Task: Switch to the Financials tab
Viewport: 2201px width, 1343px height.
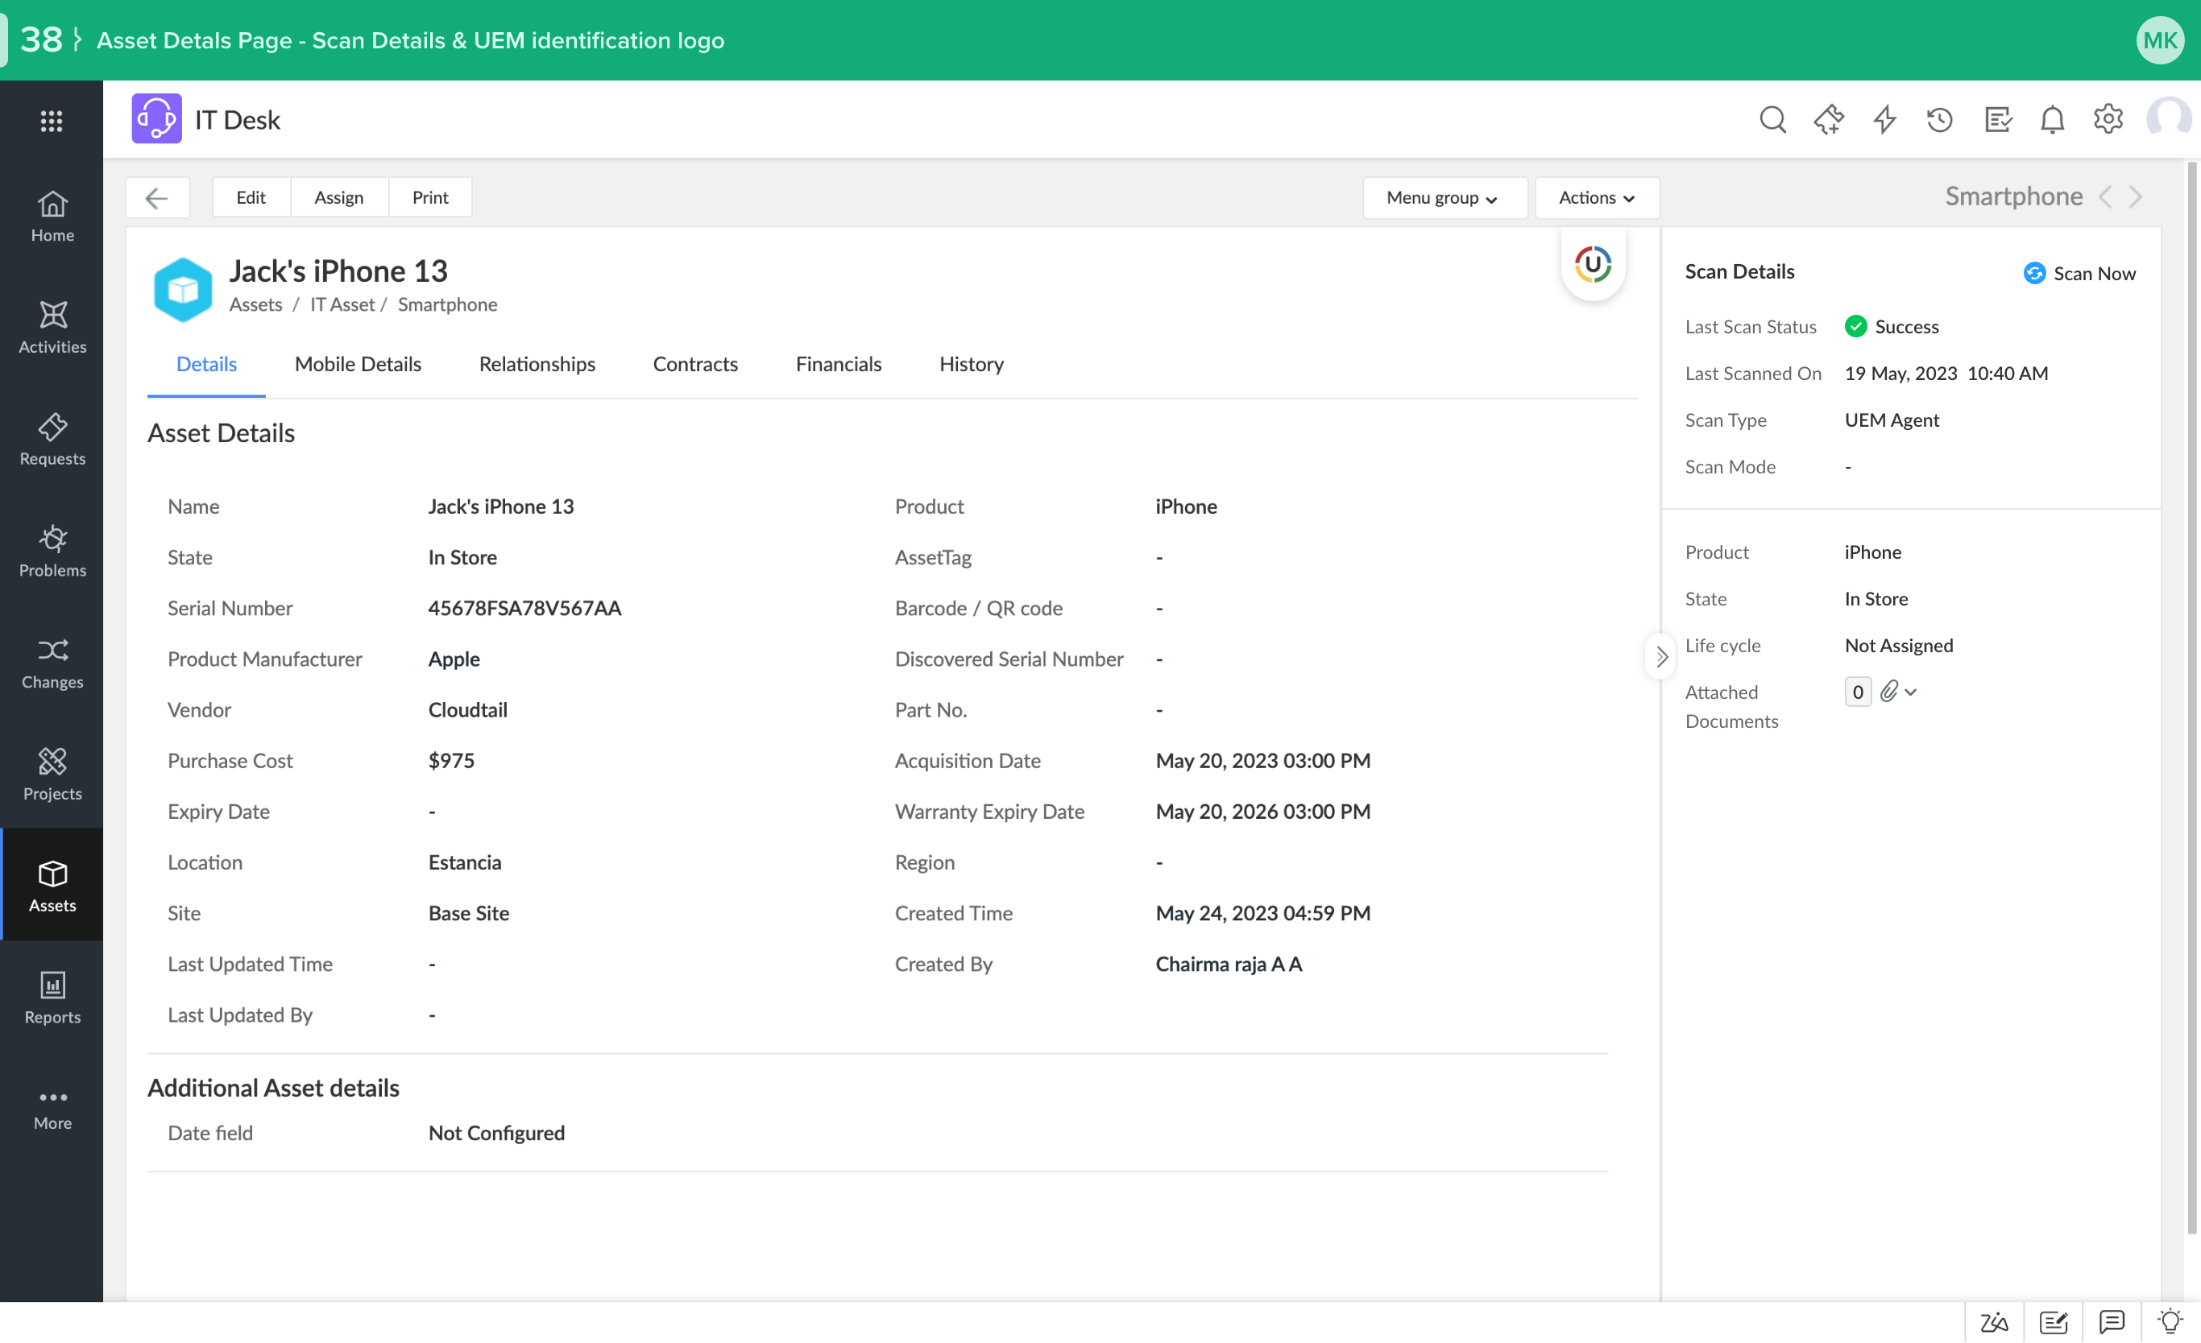Action: (838, 364)
